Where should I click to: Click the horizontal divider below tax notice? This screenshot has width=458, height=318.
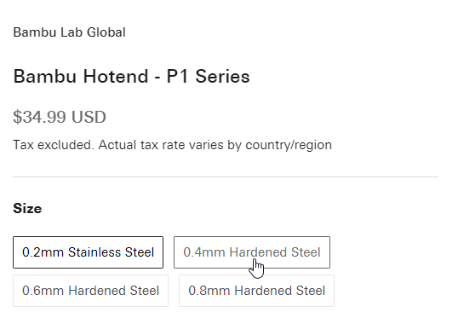point(226,176)
